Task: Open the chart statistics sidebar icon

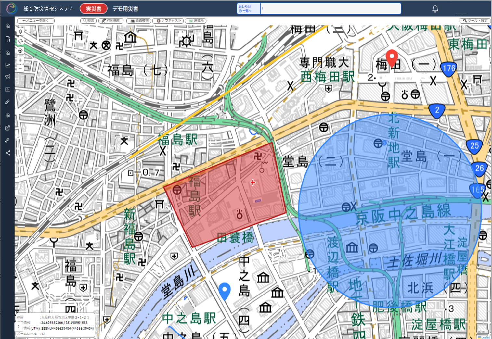Action: coord(8,65)
